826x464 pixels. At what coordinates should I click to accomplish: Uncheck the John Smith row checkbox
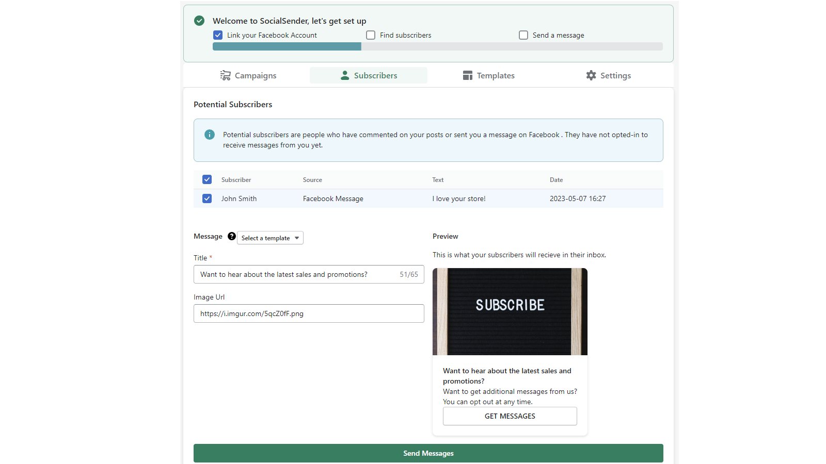(207, 198)
